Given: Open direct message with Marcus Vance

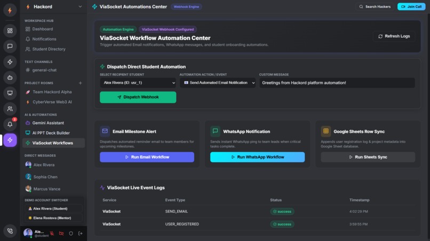Looking at the screenshot, I should pyautogui.click(x=53, y=189).
